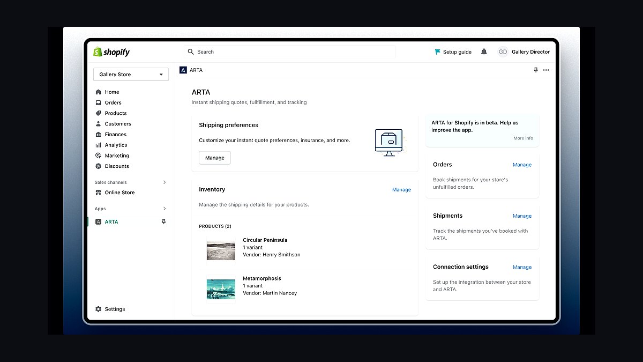Click the Discounts percent icon
Image resolution: width=643 pixels, height=362 pixels.
click(98, 166)
